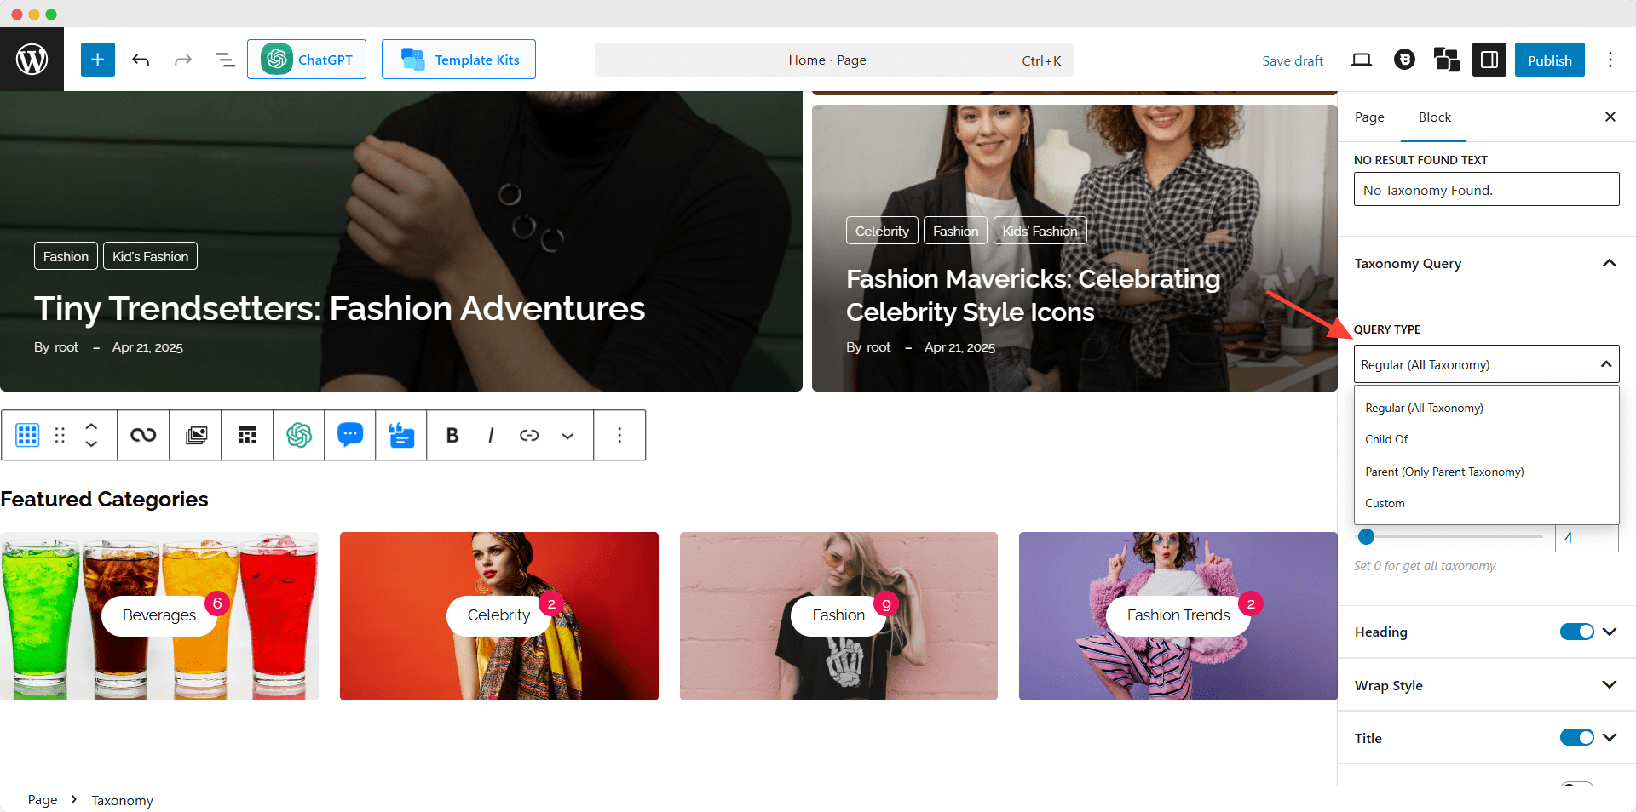1636x812 pixels.
Task: Publish the page
Action: (1549, 60)
